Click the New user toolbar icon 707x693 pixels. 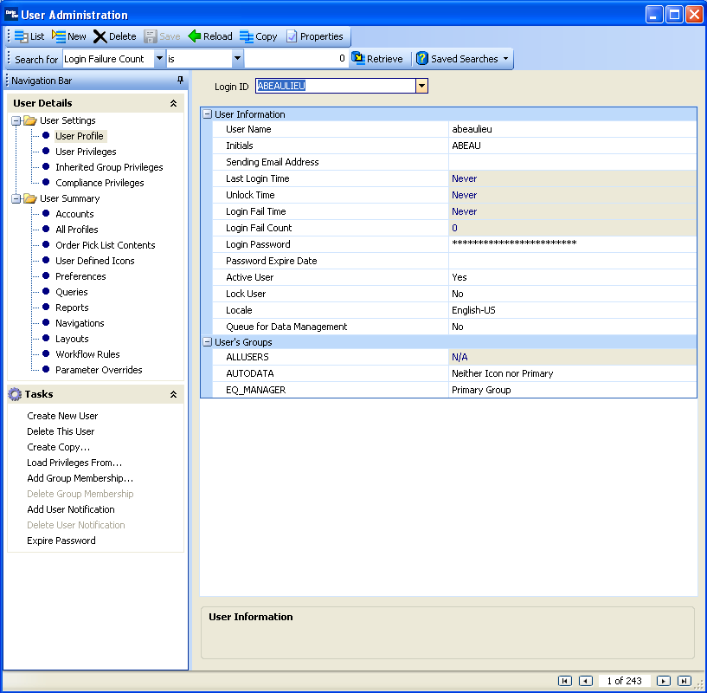tap(60, 36)
